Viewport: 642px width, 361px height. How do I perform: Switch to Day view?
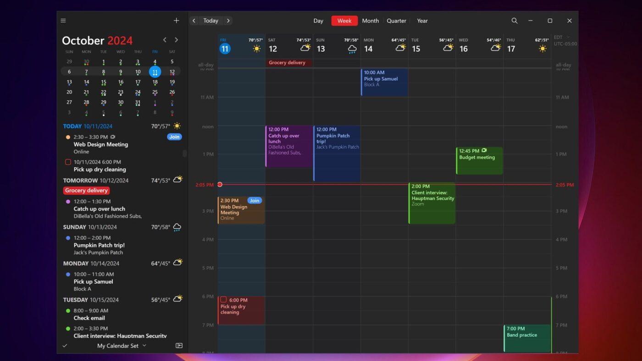(x=318, y=21)
